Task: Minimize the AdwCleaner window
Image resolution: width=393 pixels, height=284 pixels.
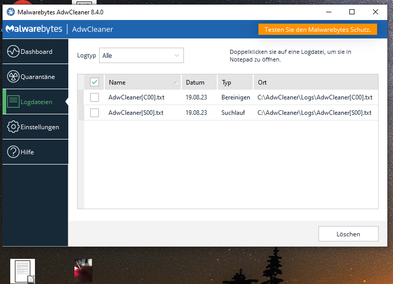Action: pyautogui.click(x=329, y=12)
